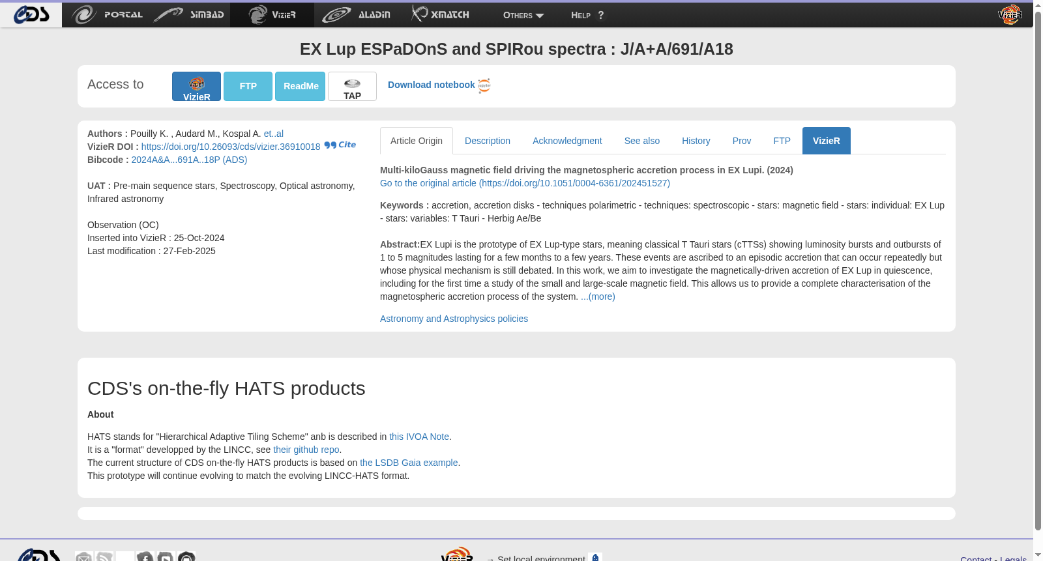Open this IVOA Note link

point(419,437)
